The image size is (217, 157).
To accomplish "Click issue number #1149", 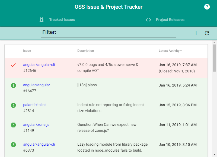I will 28,130.
